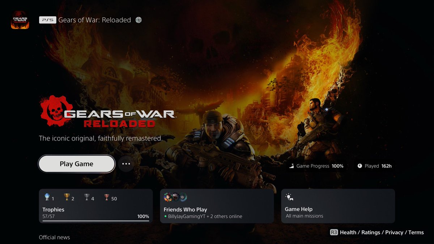Screen dimensions: 434x244
Task: Click the third friend avatar
Action: [x=183, y=197]
